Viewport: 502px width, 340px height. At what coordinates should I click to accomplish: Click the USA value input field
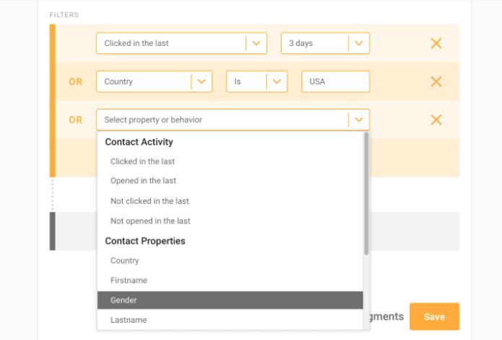click(335, 81)
